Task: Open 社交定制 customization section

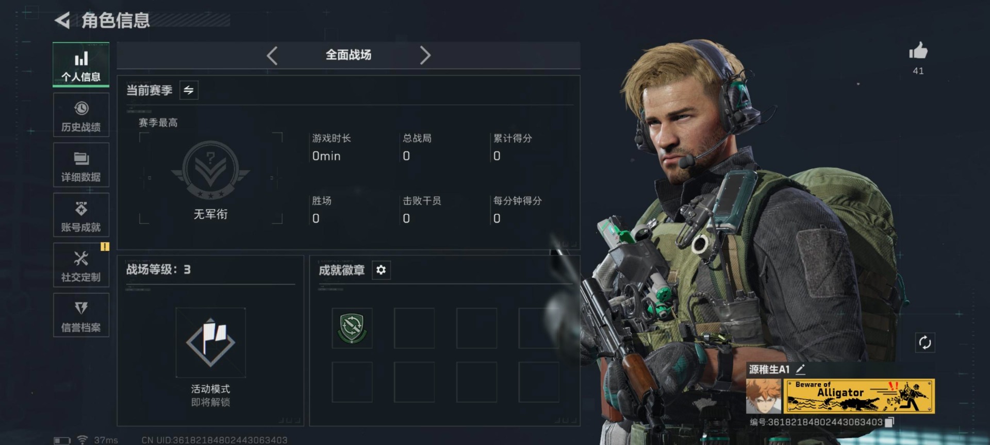Action: (81, 265)
